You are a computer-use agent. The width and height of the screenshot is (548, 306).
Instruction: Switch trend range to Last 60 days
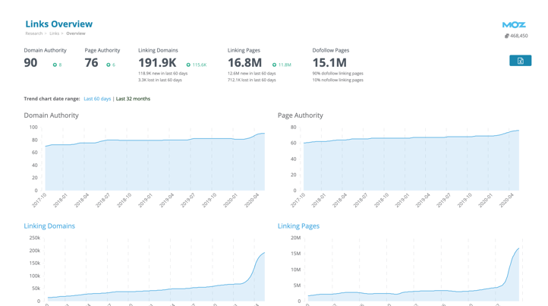pyautogui.click(x=97, y=99)
